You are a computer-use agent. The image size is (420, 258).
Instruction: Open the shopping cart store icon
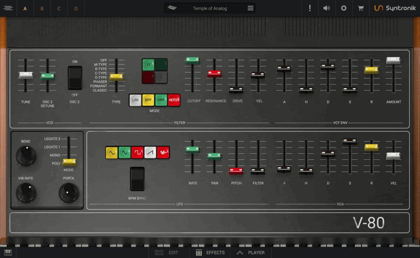(x=360, y=8)
